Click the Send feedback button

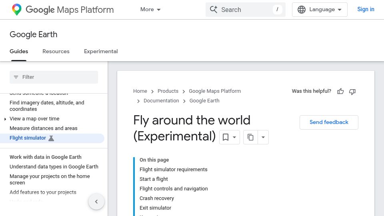point(329,122)
